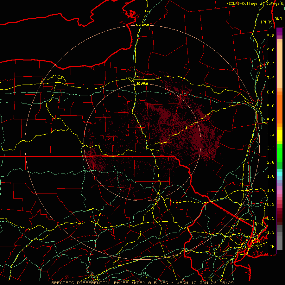This screenshot has width=285, height=285.
Task: Click the 2.6 value on color scale
Action: pyautogui.click(x=271, y=162)
